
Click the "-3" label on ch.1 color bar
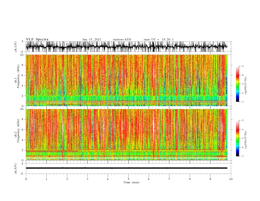242,66
